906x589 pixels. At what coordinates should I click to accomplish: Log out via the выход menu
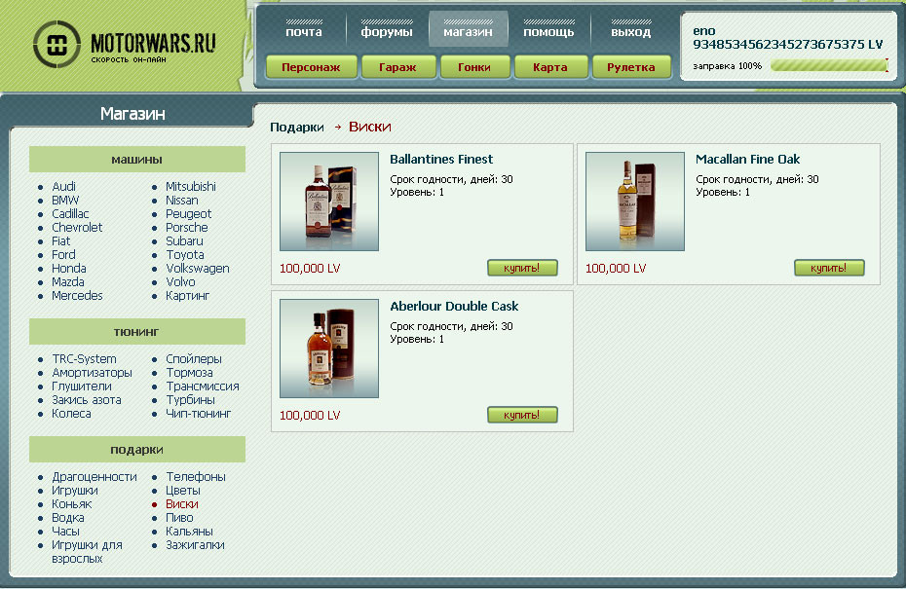[631, 32]
